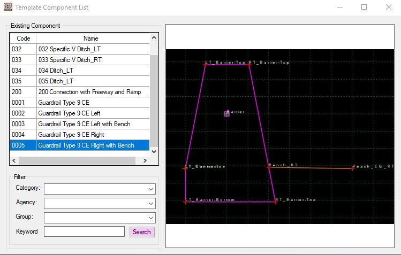This screenshot has height=255, width=401.
Task: Click code cell 0005
Action: point(23,145)
